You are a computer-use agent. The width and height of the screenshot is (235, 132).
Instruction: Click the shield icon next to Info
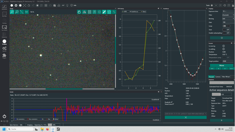[x=71, y=5]
